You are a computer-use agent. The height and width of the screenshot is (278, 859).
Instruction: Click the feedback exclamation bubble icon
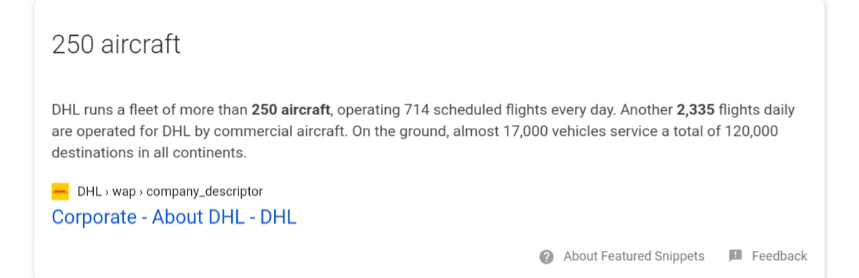pos(735,256)
